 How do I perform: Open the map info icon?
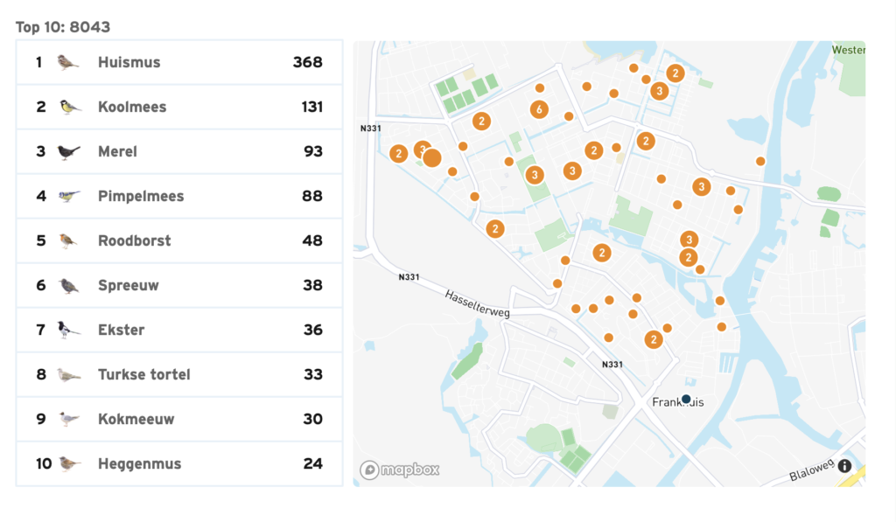coord(844,466)
